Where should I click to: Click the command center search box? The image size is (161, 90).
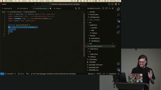pos(64,4)
